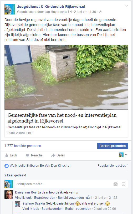
Task: Click the Delen share arrow button
Action: pos(58,155)
